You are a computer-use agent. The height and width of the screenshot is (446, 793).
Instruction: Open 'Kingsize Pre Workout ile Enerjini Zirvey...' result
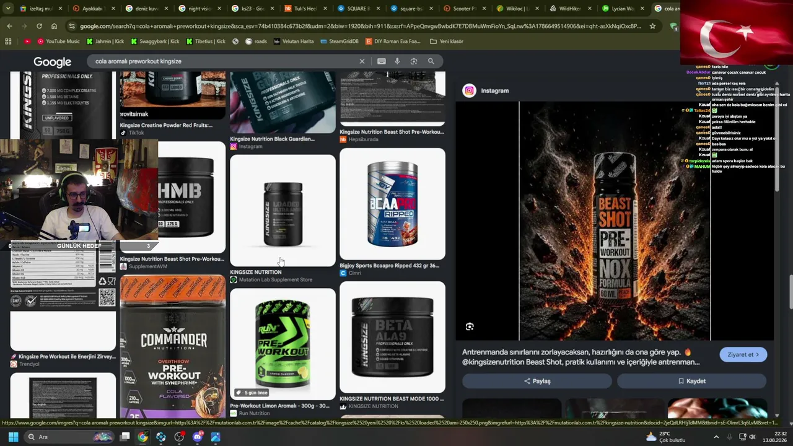point(67,357)
